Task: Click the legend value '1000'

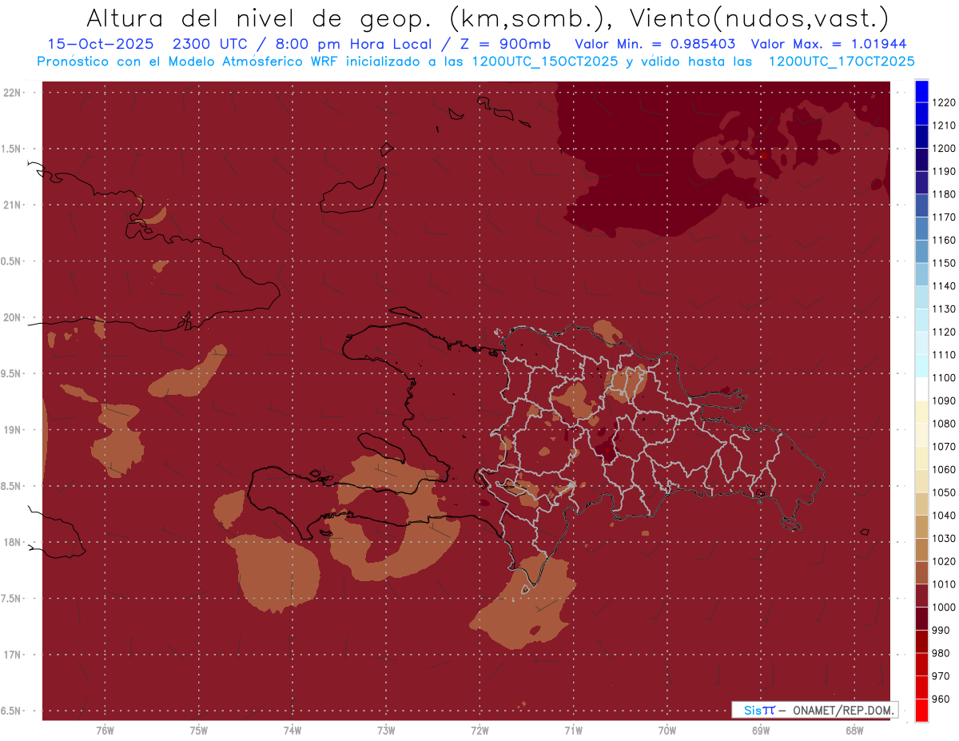Action: 945,608
